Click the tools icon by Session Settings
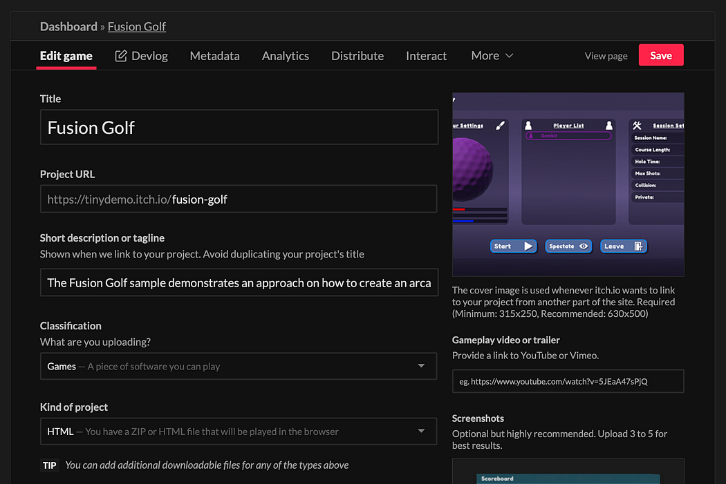 click(637, 125)
